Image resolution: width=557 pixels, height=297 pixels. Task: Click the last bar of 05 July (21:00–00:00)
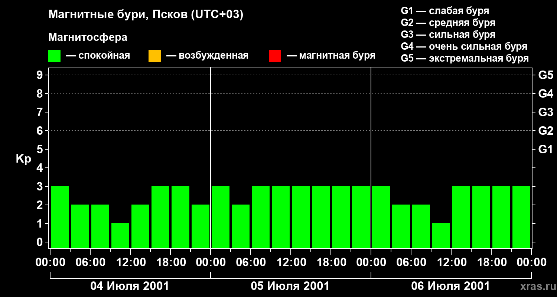click(361, 217)
